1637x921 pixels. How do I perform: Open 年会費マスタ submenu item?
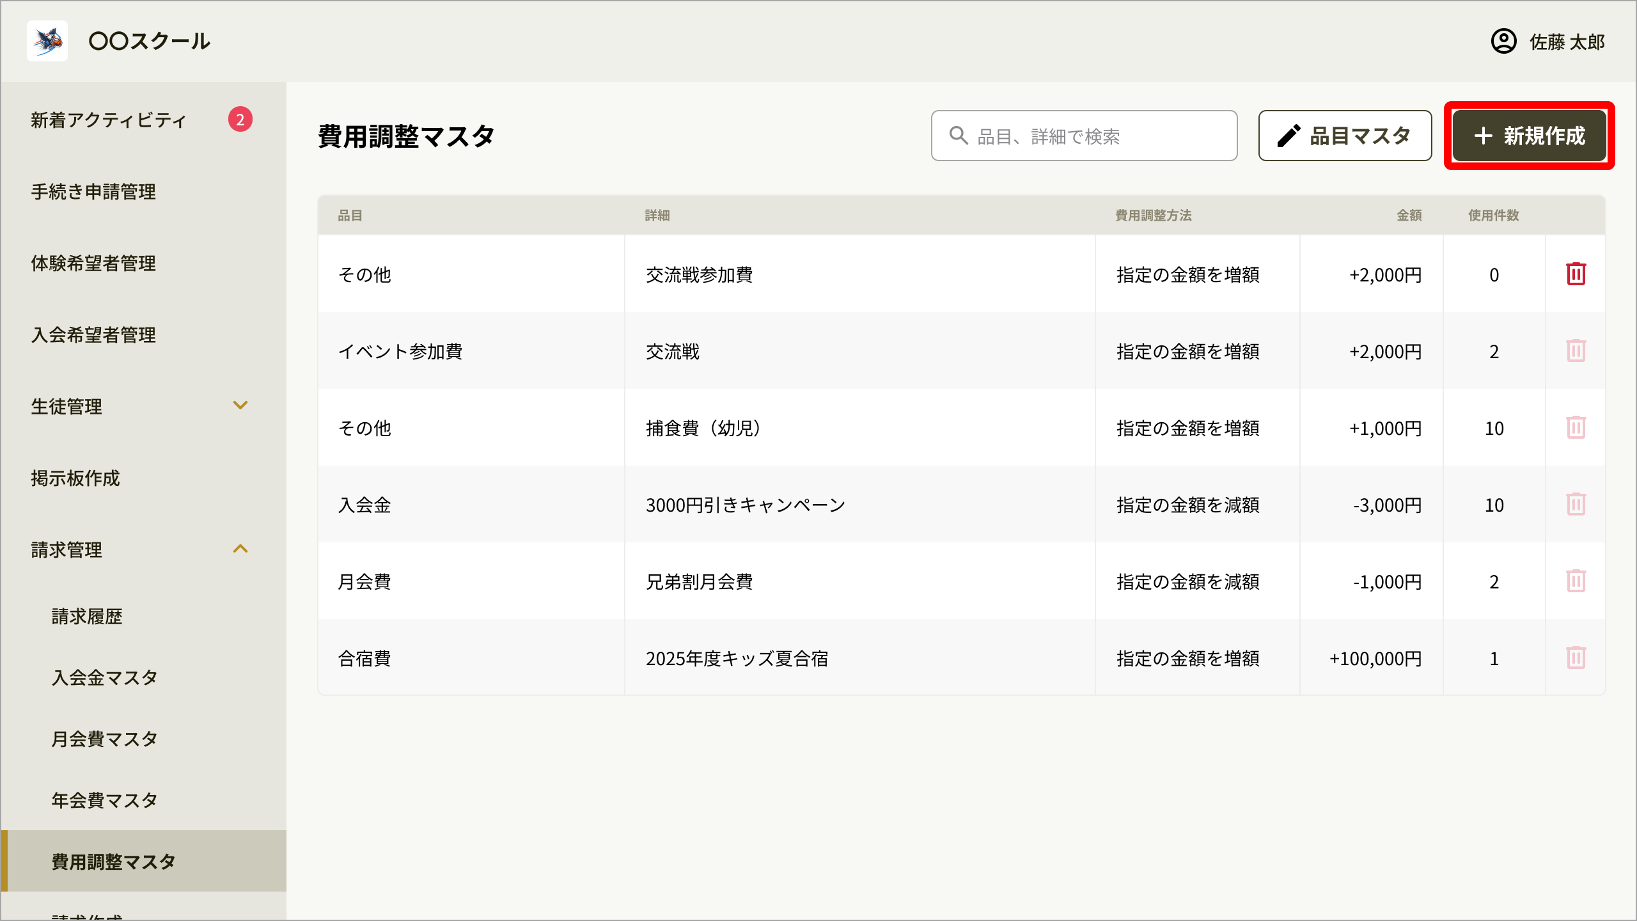click(x=105, y=801)
